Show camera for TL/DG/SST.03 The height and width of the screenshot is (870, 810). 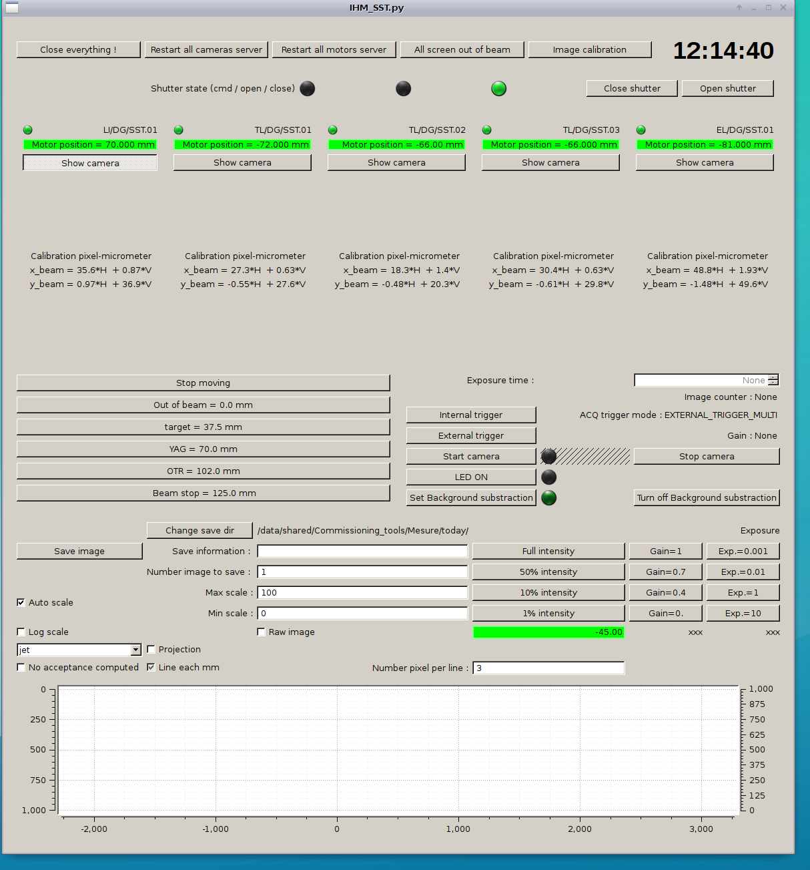click(550, 162)
